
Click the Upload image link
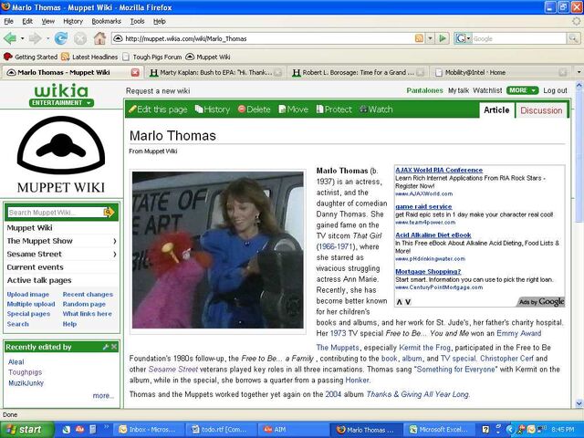click(x=28, y=294)
